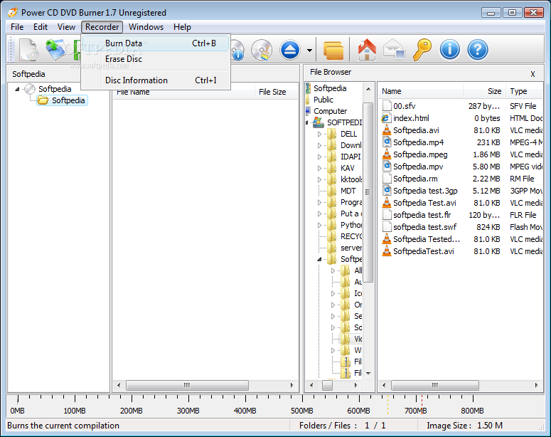Viewport: 551px width, 437px height.
Task: Collapse the Softpedia disc root node
Action: tap(17, 89)
